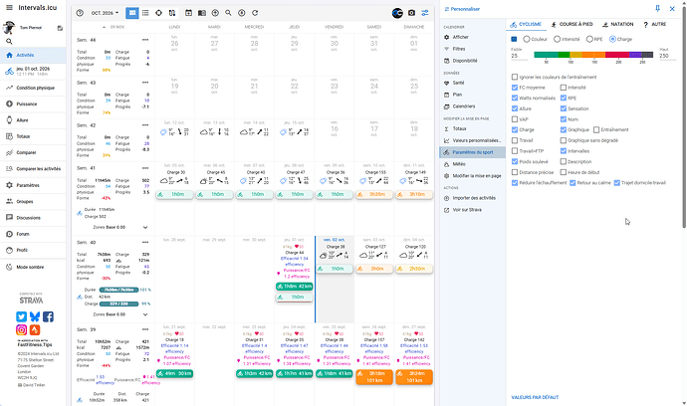The image size is (687, 406).
Task: Edit the Haut value field
Action: click(667, 56)
